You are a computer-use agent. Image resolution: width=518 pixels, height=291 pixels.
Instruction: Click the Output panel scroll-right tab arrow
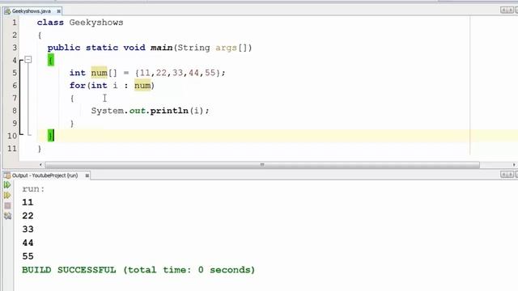(x=510, y=175)
